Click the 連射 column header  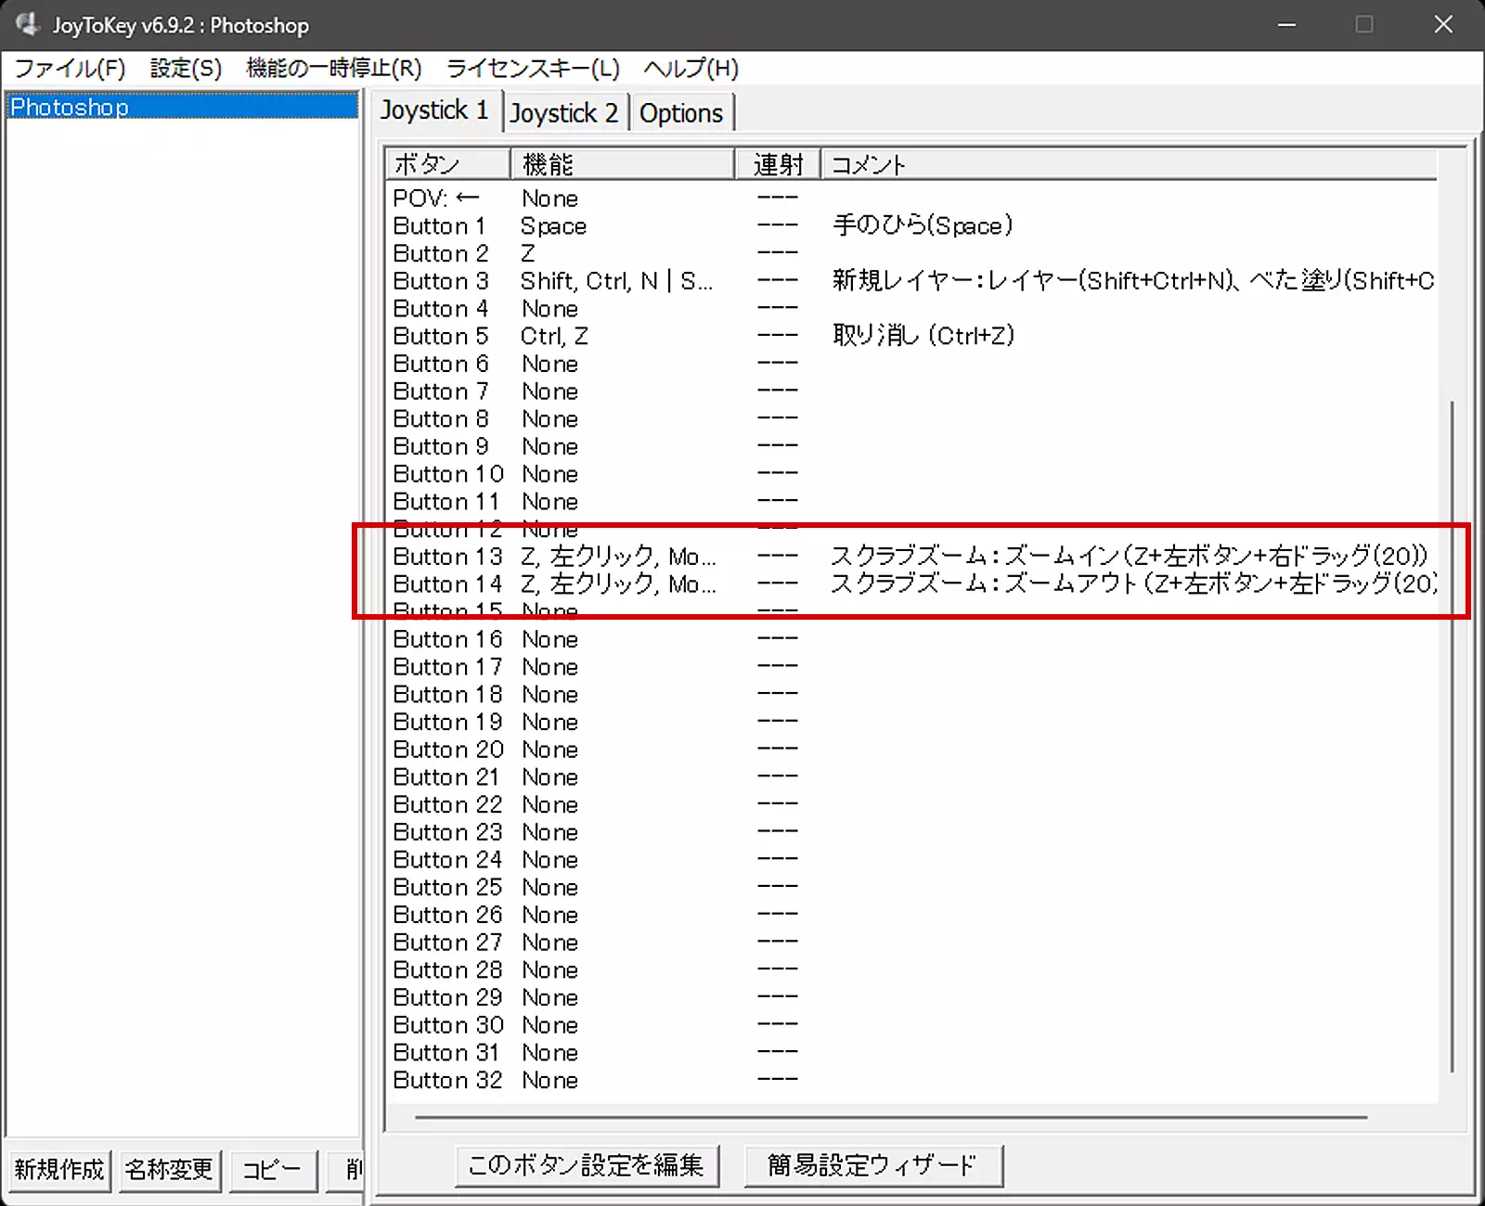(778, 164)
